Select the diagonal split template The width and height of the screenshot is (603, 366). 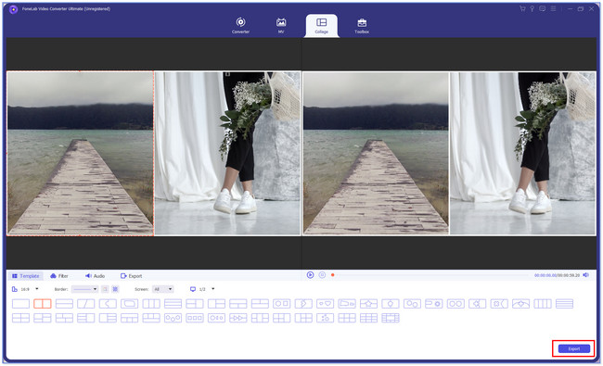[85, 304]
